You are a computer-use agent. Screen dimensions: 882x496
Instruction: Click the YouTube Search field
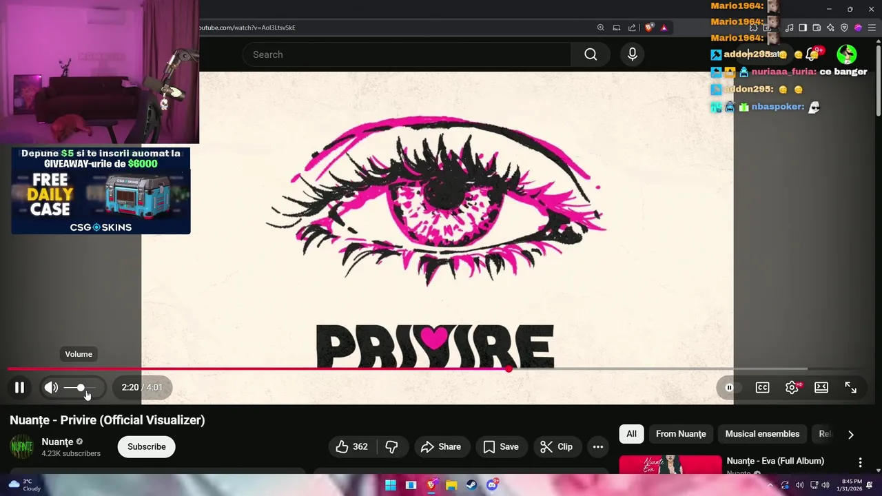pyautogui.click(x=407, y=54)
